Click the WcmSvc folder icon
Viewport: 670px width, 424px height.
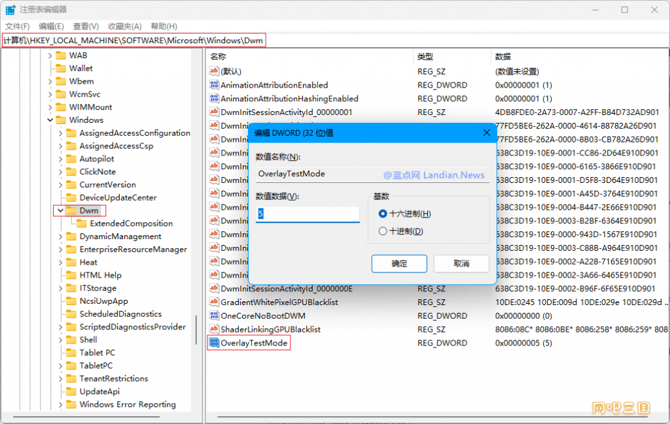tap(61, 94)
